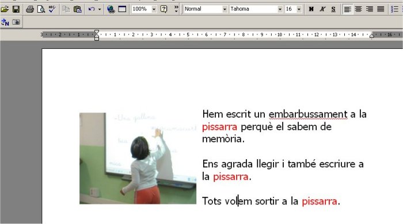
Task: Click the camera icon on second toolbar
Action: pos(16,22)
